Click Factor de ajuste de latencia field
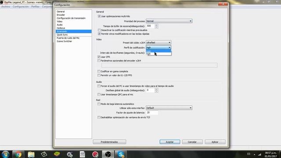This screenshot has width=281, height=158. 152,112
